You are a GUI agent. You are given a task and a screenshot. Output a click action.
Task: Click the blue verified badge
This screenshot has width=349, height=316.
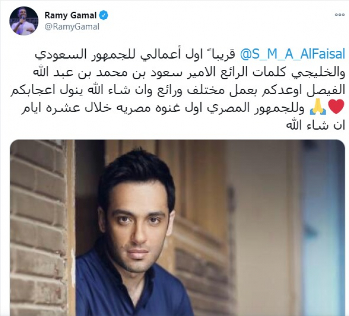(x=104, y=15)
